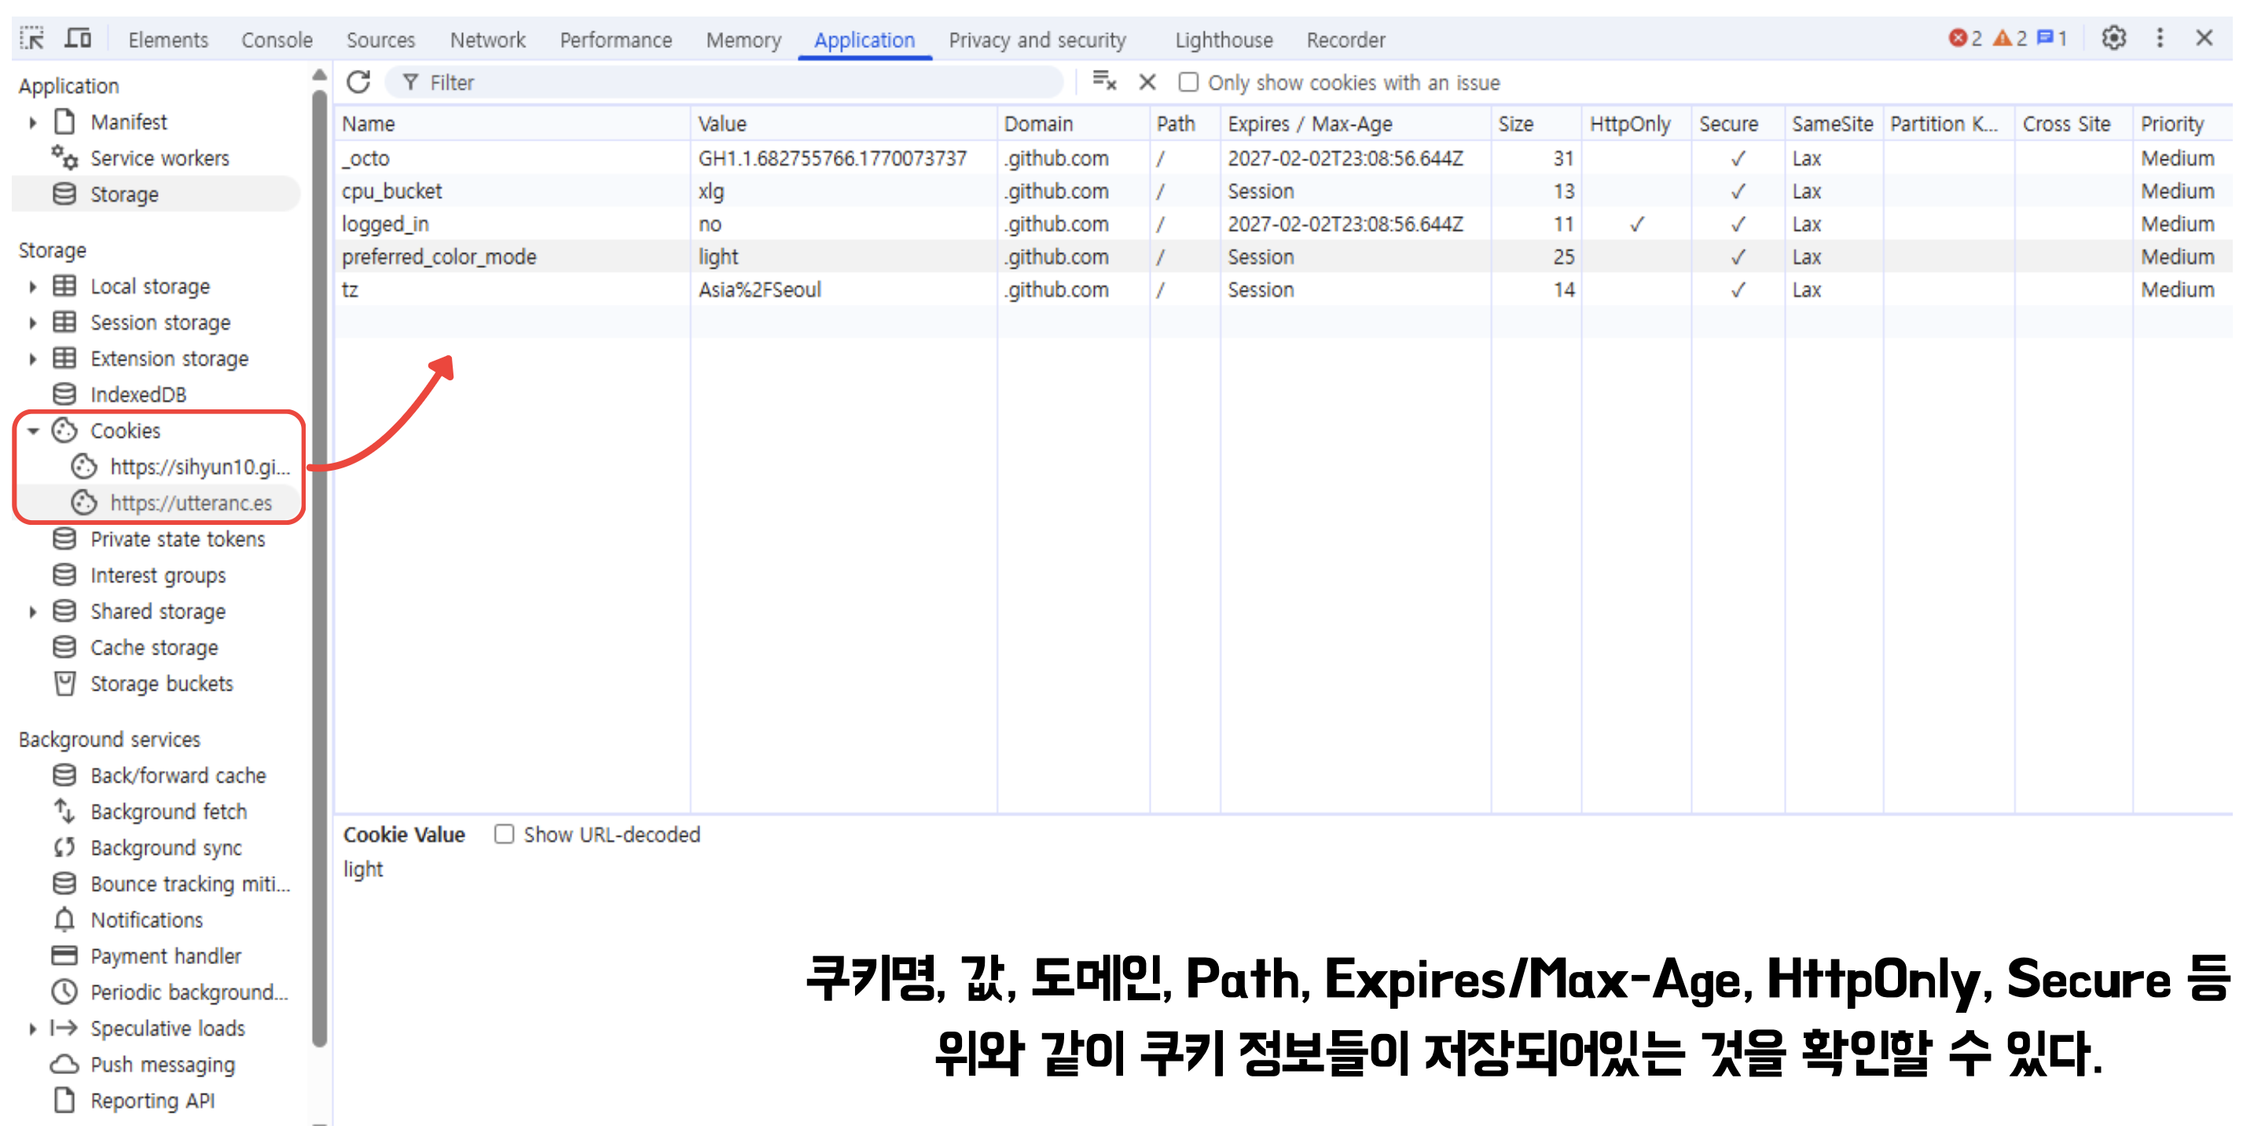Click the delete selected cookie X icon

tap(1147, 82)
